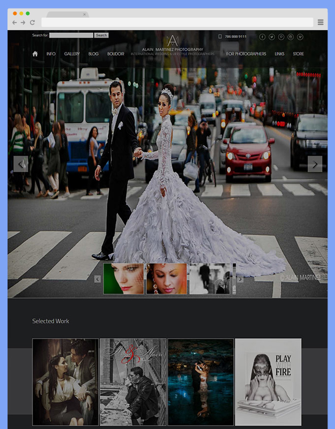Open the Gallery menu item
Viewport: 335px width, 429px height.
click(x=72, y=54)
